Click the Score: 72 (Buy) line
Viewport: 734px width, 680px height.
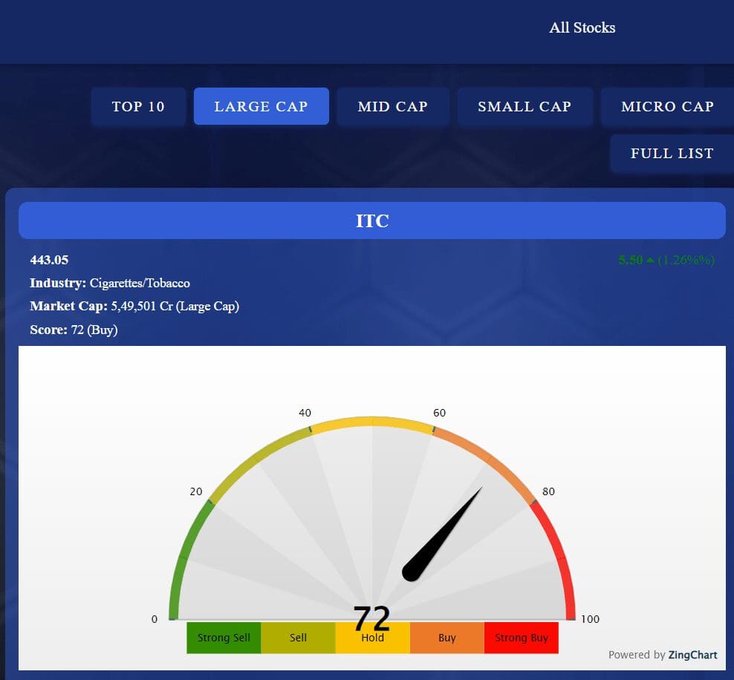(x=74, y=330)
